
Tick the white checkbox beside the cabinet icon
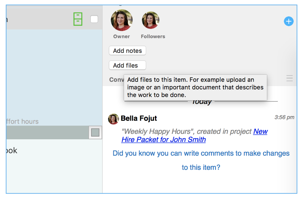(x=94, y=19)
